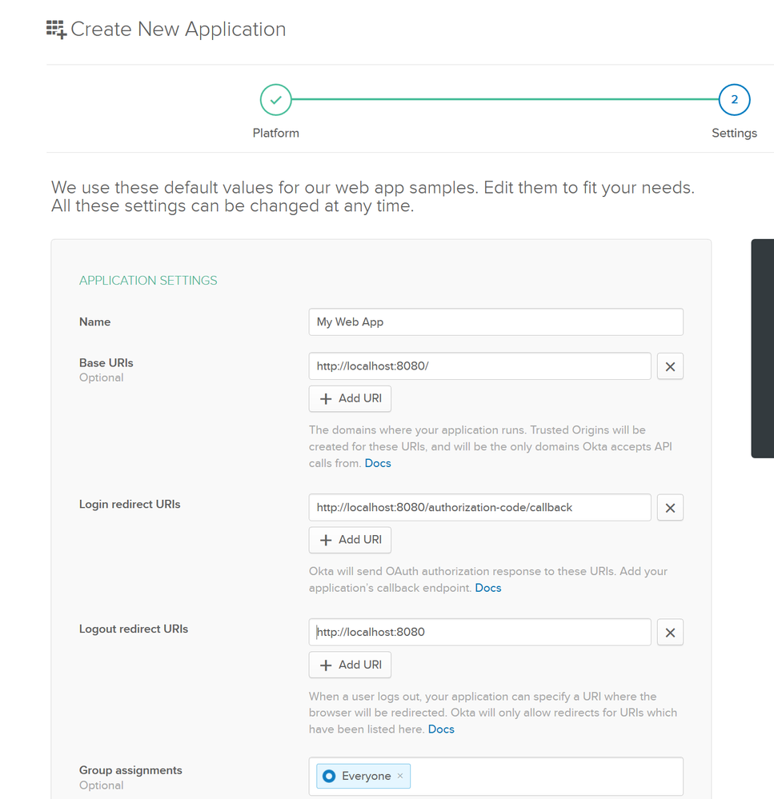Select the completed Platform step checkmark
Screen dimensions: 774x799
(275, 99)
